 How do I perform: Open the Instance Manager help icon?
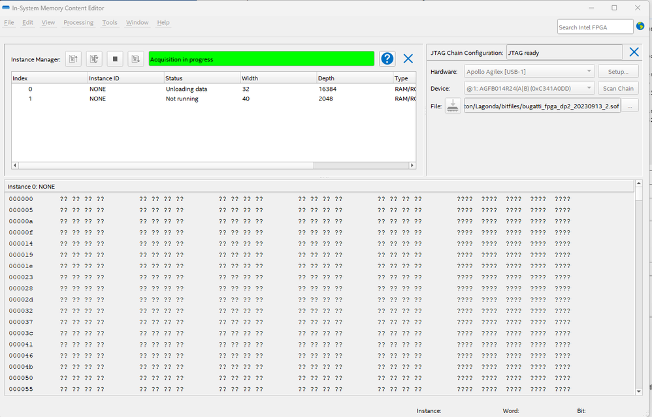click(387, 59)
